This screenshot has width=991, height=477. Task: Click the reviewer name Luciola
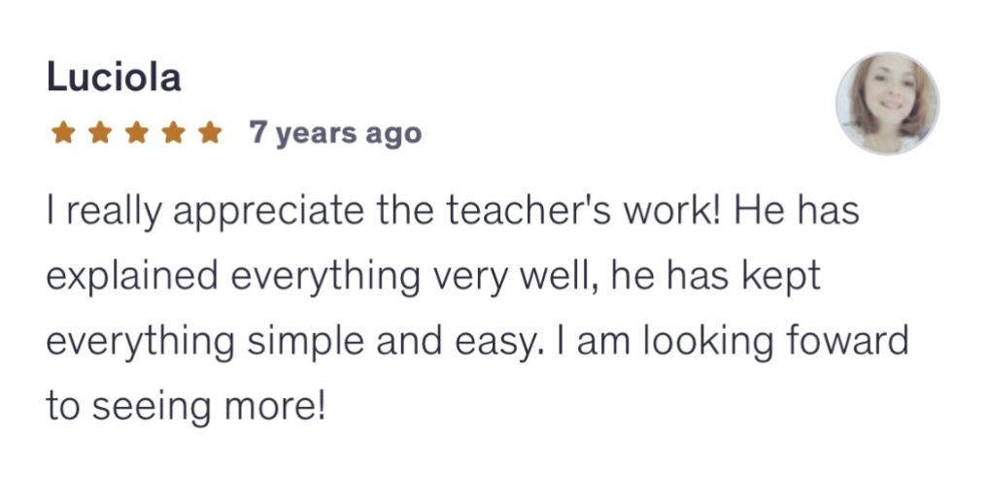[x=114, y=79]
